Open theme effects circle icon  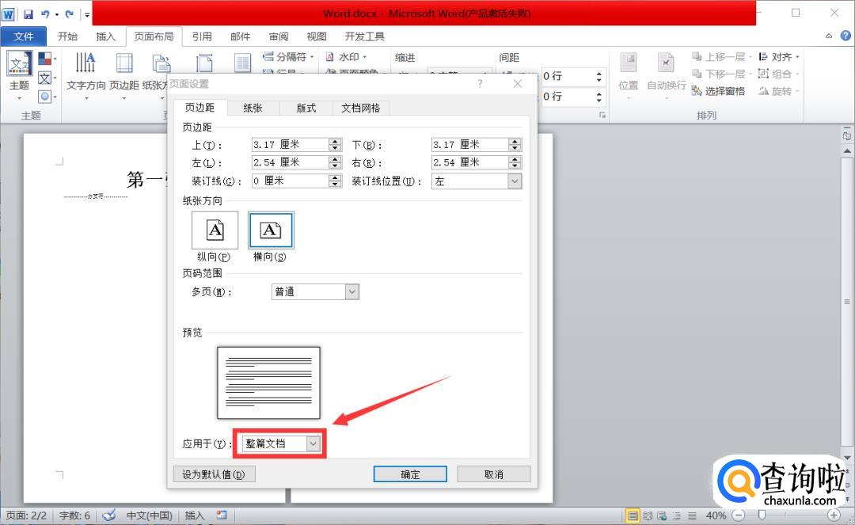tap(45, 97)
